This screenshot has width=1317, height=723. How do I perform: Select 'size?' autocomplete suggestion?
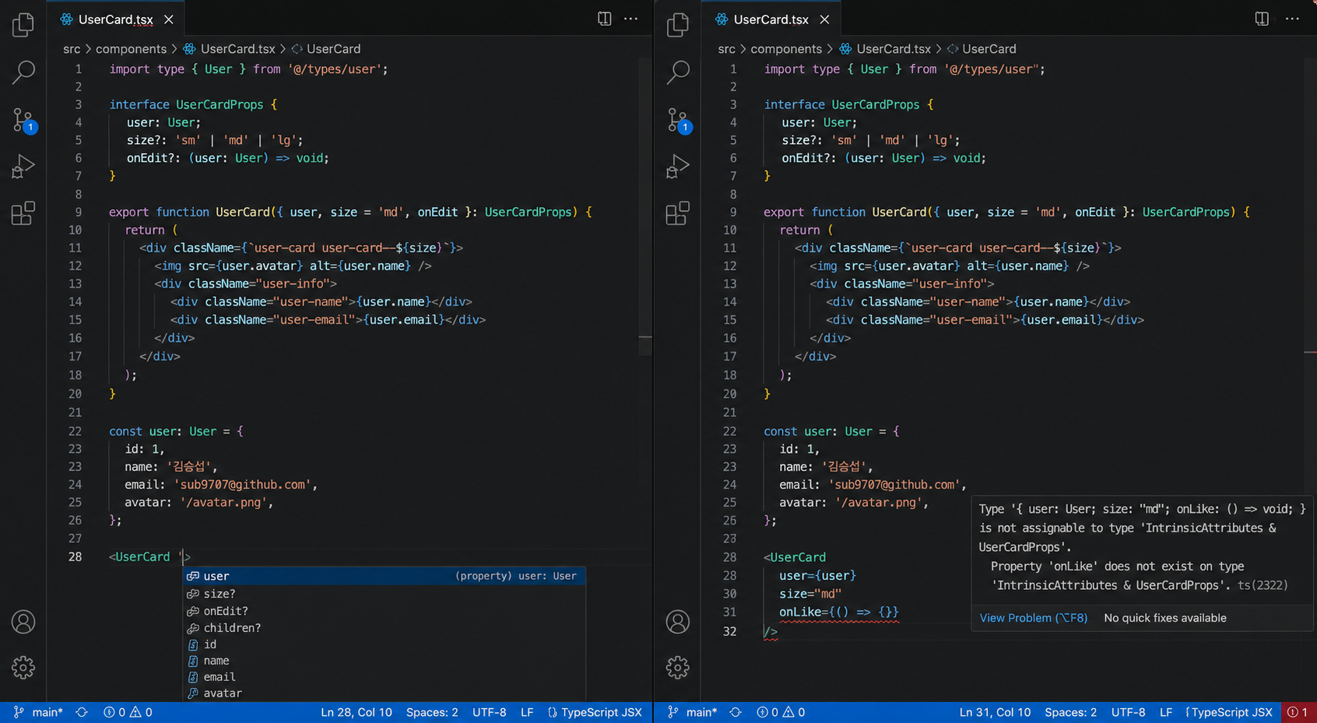coord(385,594)
